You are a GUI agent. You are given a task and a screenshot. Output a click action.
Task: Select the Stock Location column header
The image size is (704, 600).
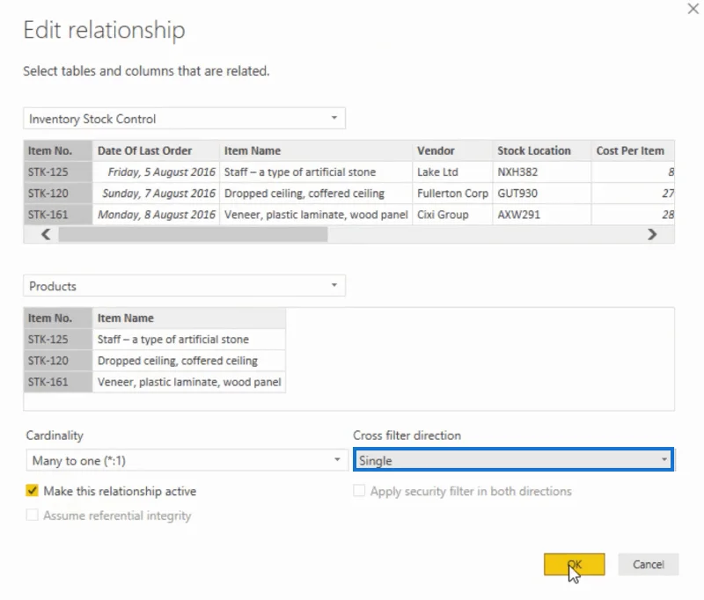[x=541, y=150]
